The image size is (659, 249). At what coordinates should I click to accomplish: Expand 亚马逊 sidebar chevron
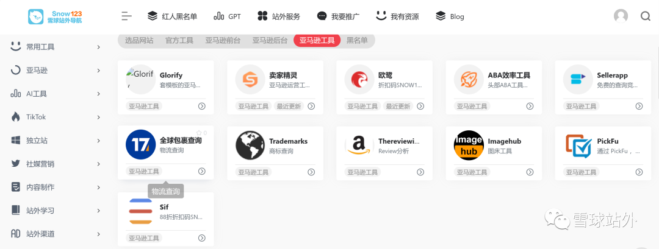click(98, 71)
